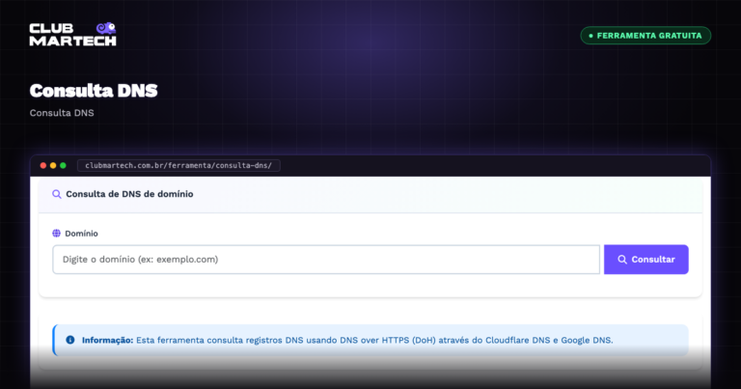Viewport: 741px width, 389px height.
Task: Click the globe icon next to Domínio
Action: point(56,233)
